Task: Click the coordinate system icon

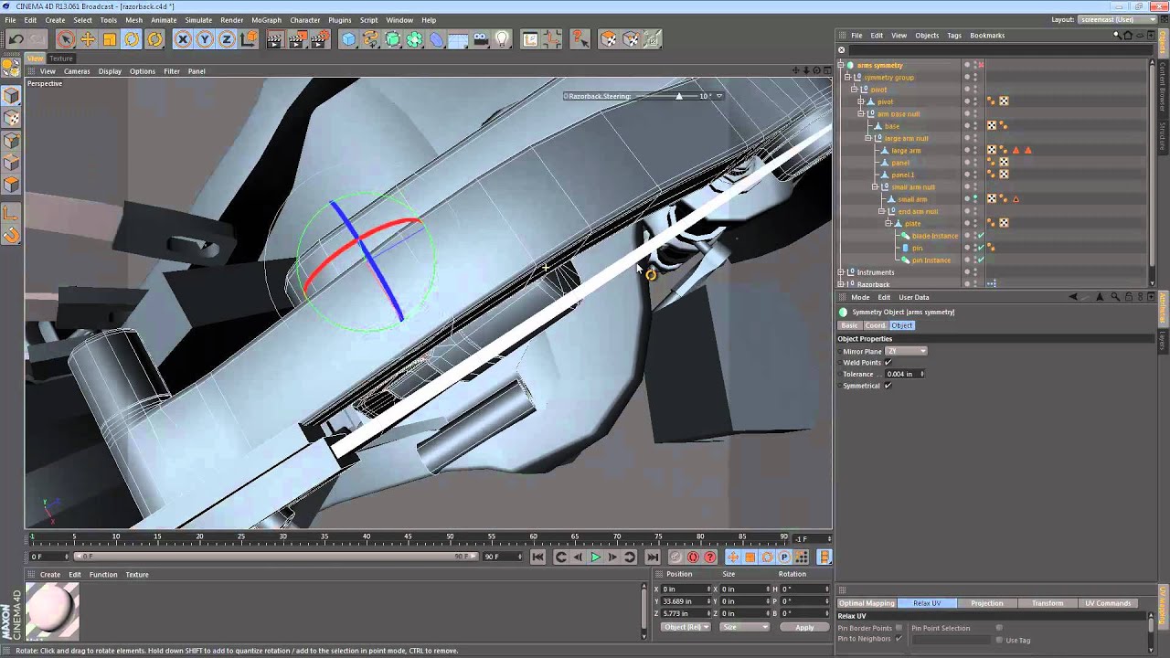Action: [249, 39]
